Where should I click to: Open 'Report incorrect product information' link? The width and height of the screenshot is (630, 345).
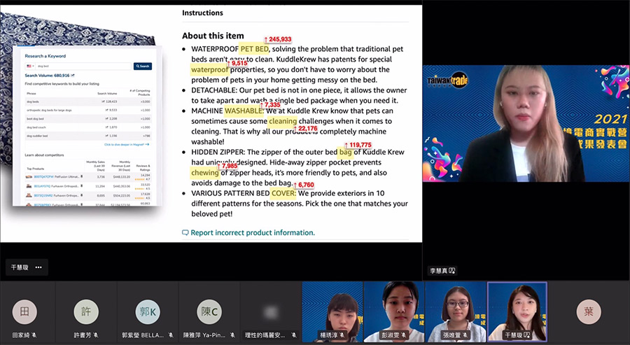(253, 233)
